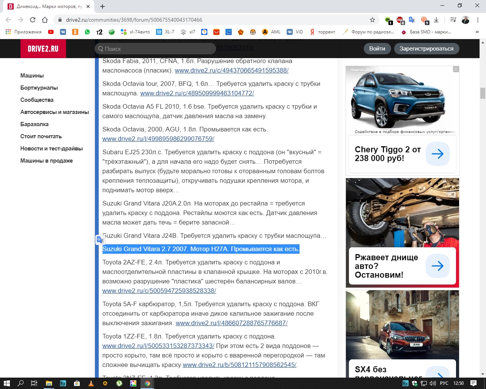486x389 pixels.
Task: Open the media control playlist icon
Action: [x=453, y=20]
